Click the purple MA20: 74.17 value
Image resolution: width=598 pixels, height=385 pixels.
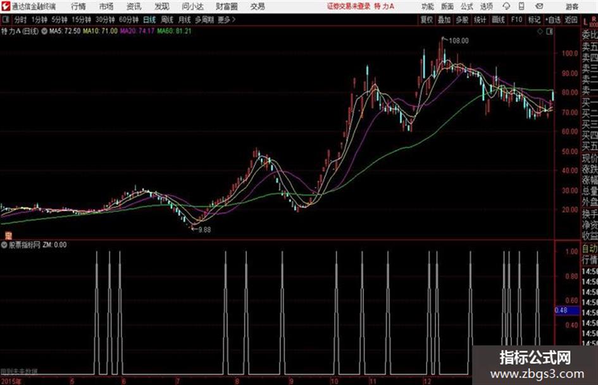pyautogui.click(x=137, y=31)
